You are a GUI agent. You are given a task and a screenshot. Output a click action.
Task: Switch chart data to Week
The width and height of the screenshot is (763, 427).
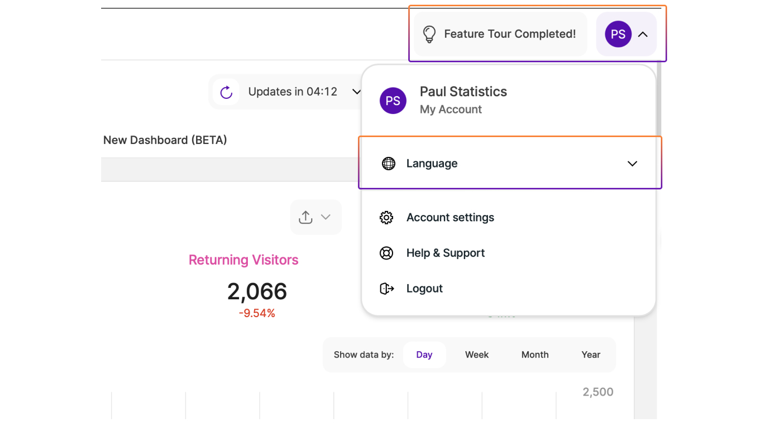coord(476,355)
